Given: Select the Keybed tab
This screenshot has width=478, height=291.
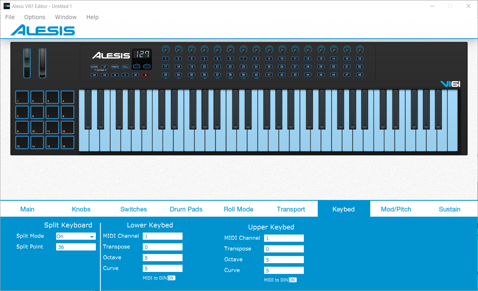Looking at the screenshot, I should click(x=344, y=209).
